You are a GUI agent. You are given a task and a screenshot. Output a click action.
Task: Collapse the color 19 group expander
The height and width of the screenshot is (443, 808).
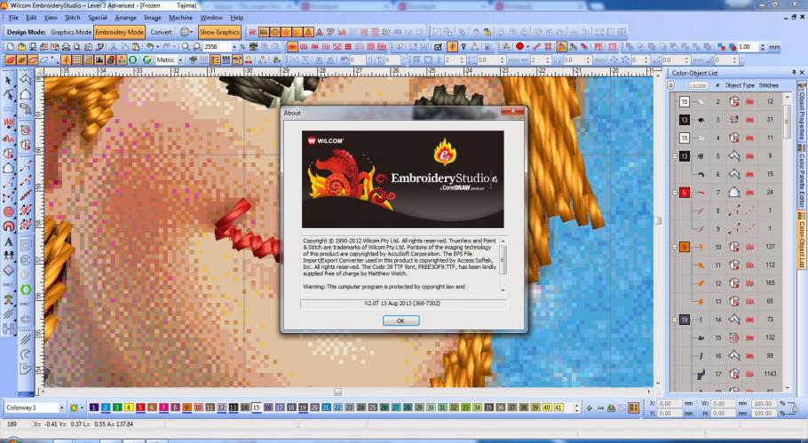[675, 320]
